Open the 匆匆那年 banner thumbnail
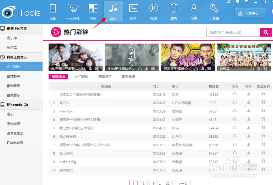The width and height of the screenshot is (273, 185). click(188, 57)
